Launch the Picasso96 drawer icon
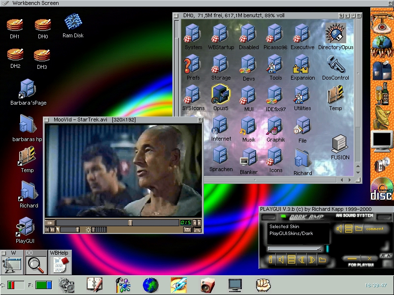The width and height of the screenshot is (394, 295). [x=275, y=33]
